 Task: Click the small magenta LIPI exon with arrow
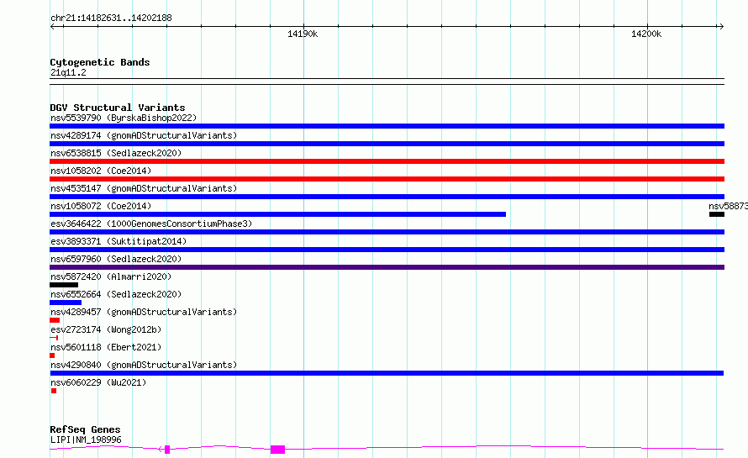coord(167,450)
